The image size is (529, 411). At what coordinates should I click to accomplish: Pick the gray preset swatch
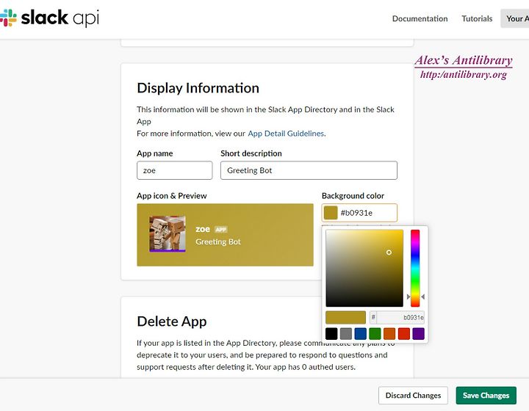pyautogui.click(x=346, y=334)
